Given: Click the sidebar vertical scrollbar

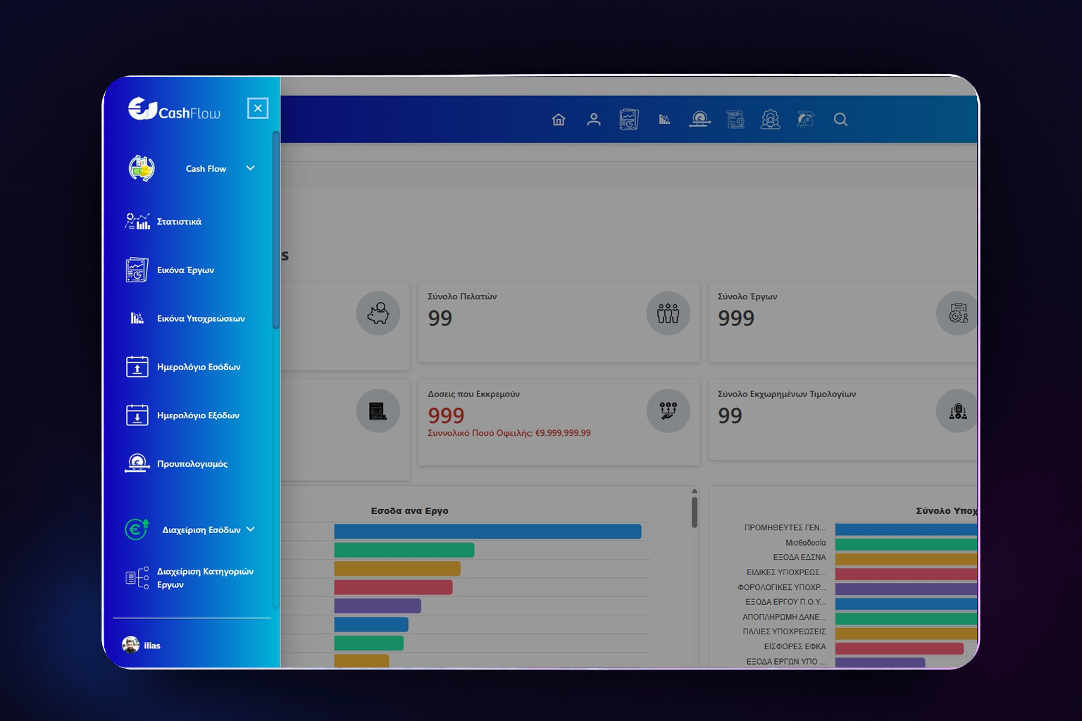Looking at the screenshot, I should tap(276, 230).
